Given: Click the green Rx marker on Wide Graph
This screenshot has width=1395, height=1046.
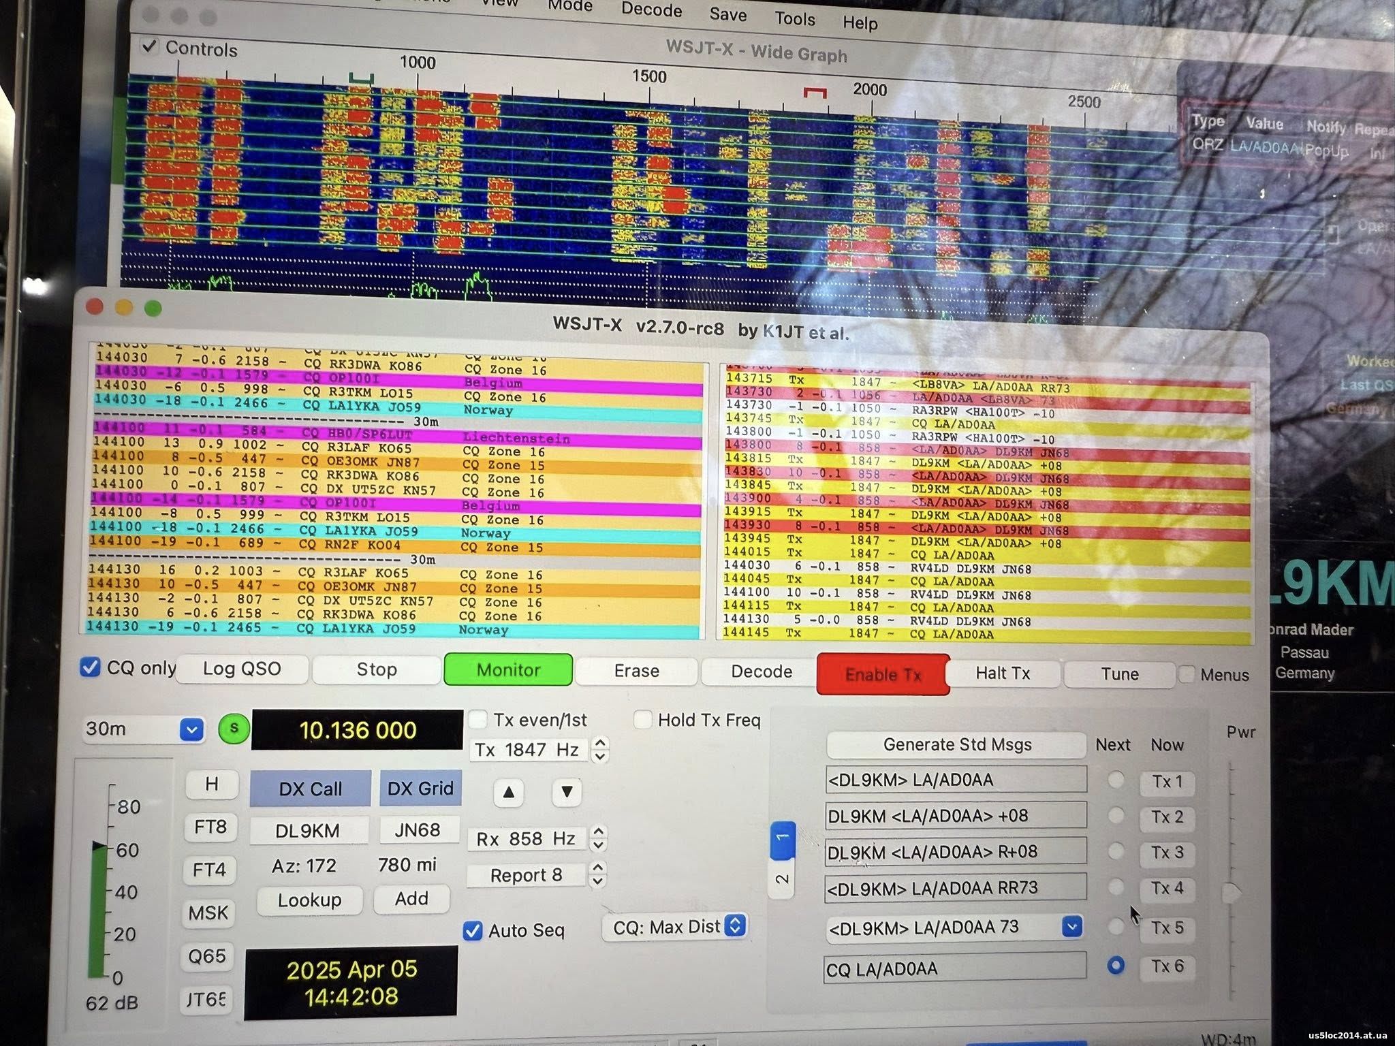Looking at the screenshot, I should [x=361, y=79].
